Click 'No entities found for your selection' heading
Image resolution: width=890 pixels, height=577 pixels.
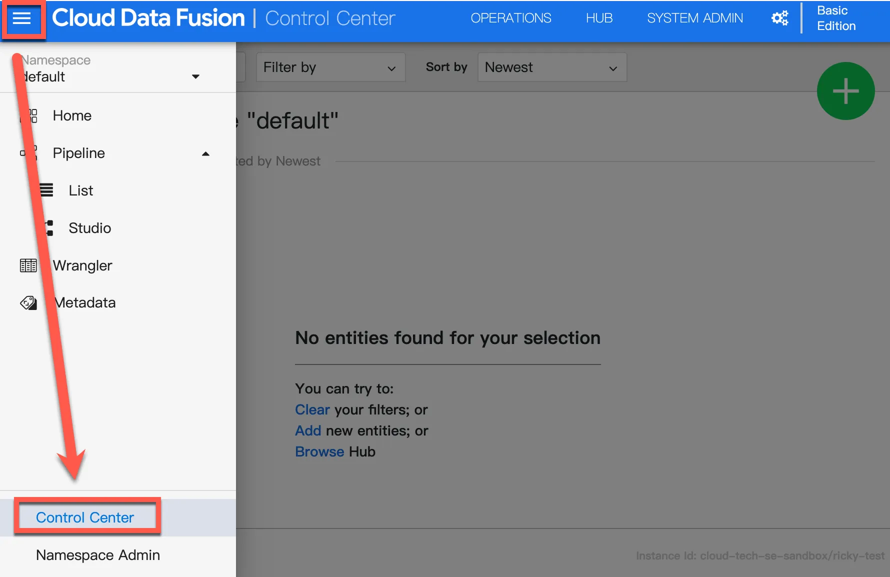pos(447,338)
